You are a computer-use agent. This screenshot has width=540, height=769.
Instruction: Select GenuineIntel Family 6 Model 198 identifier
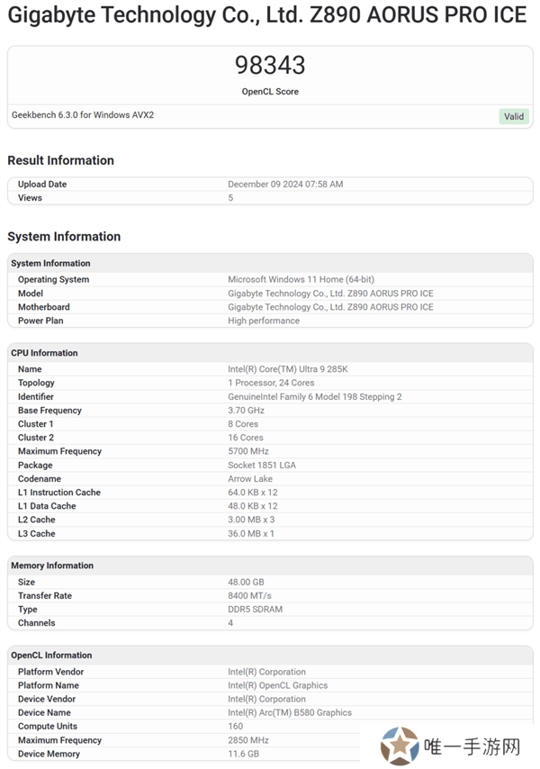pos(315,397)
